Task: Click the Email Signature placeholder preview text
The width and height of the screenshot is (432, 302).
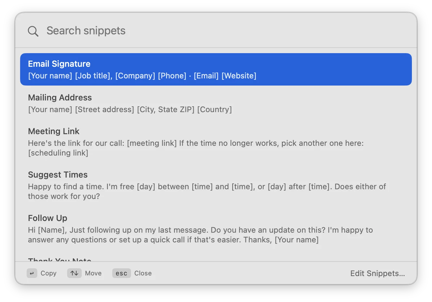Action: (142, 75)
